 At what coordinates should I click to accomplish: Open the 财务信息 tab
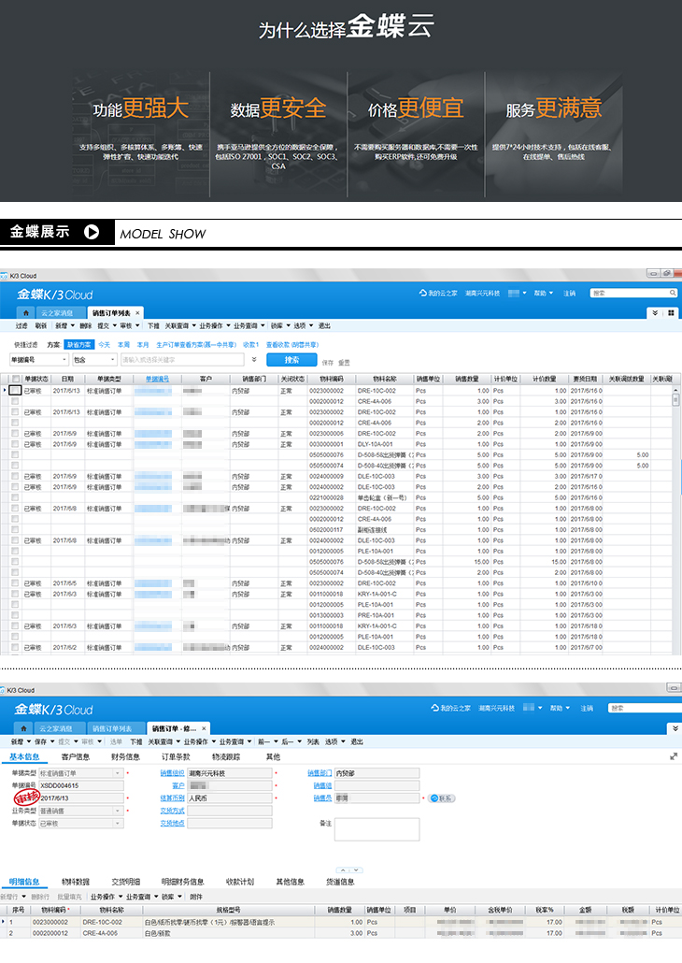pos(125,756)
